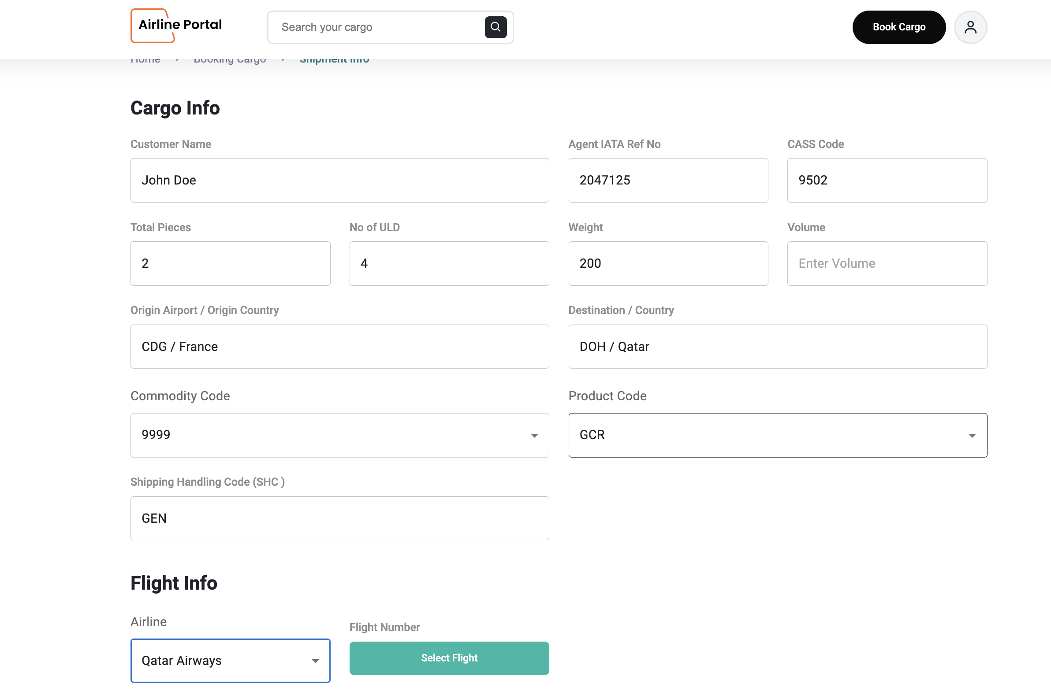This screenshot has width=1051, height=694.
Task: Click the Total Pieces field
Action: (230, 263)
